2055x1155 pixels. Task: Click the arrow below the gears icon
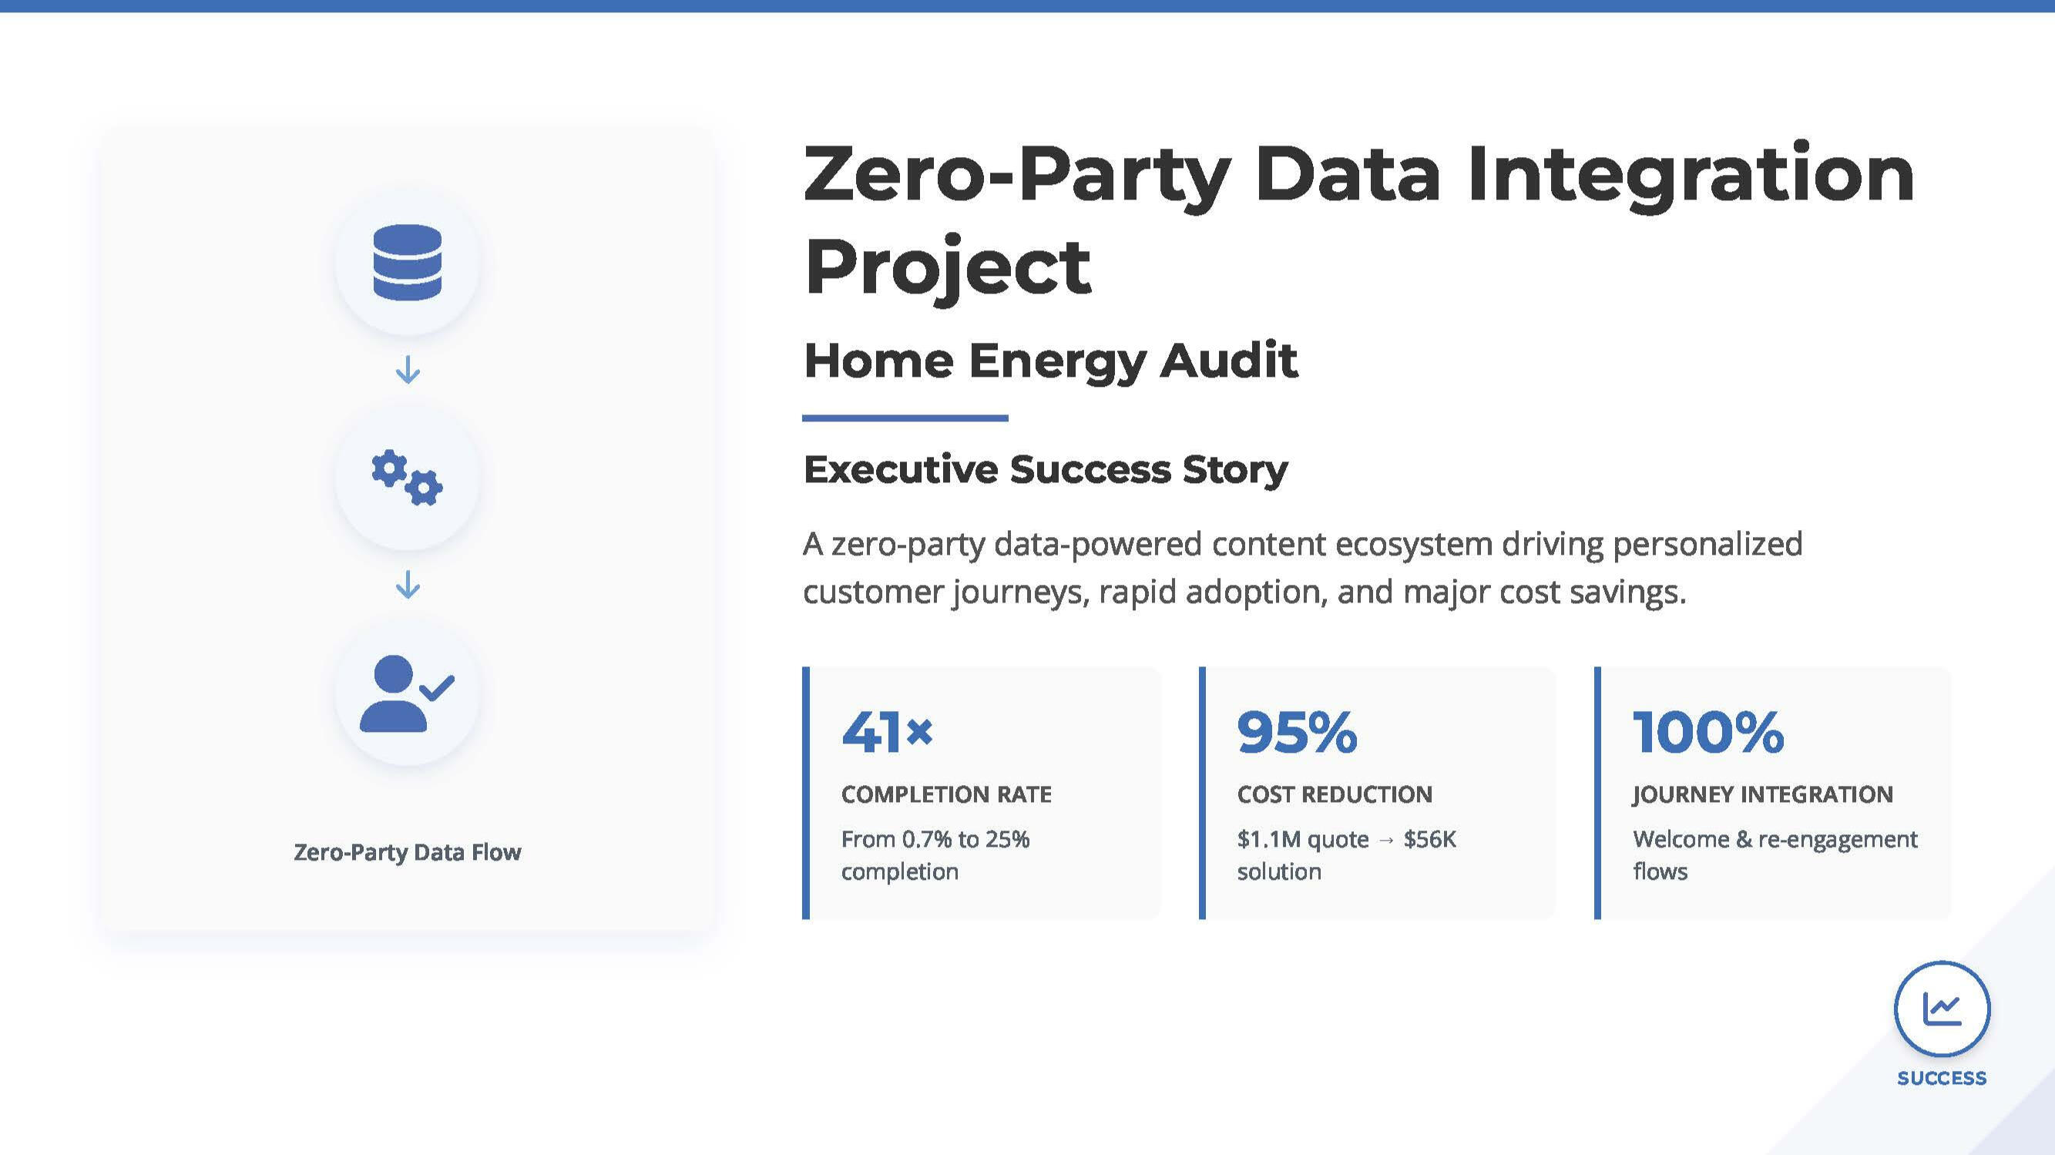(x=408, y=585)
